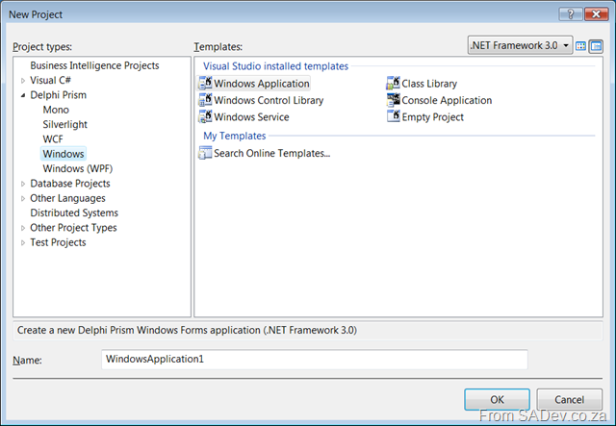Viewport: 616px width, 426px height.
Task: Select Windows under Delphi Prism
Action: click(x=64, y=154)
